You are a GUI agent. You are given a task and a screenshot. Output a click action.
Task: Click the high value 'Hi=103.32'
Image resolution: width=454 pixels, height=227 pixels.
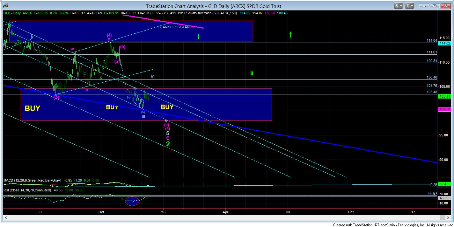pos(128,13)
